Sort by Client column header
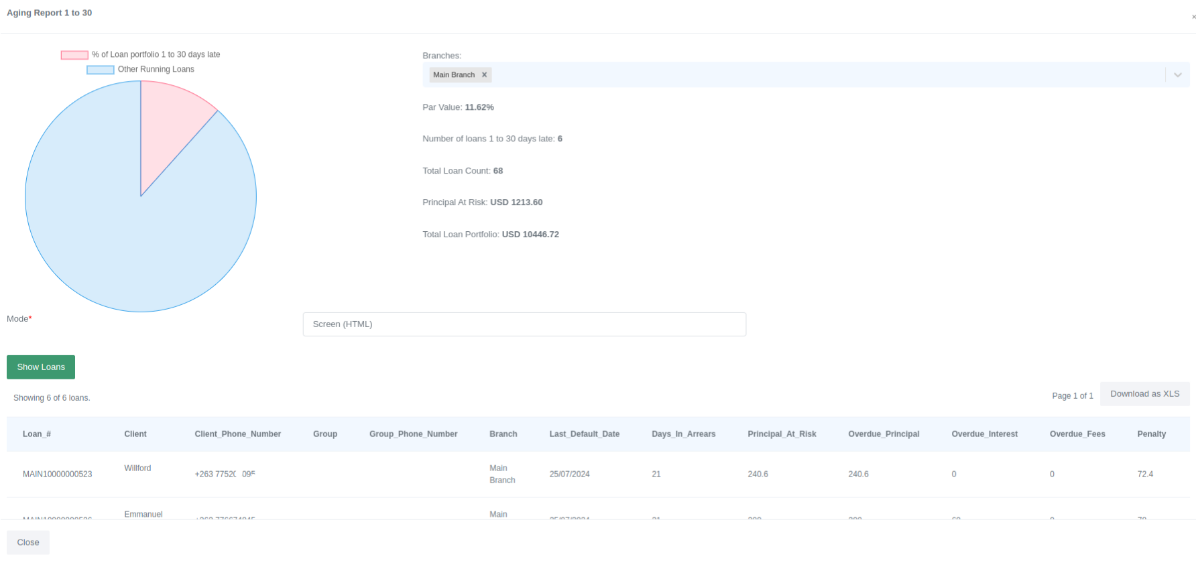The image size is (1196, 569). tap(135, 434)
